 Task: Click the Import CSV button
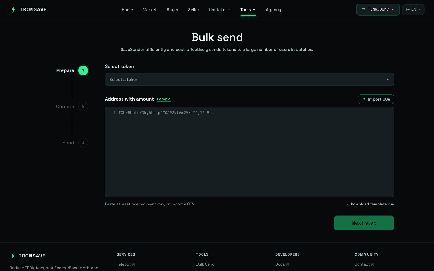376,99
